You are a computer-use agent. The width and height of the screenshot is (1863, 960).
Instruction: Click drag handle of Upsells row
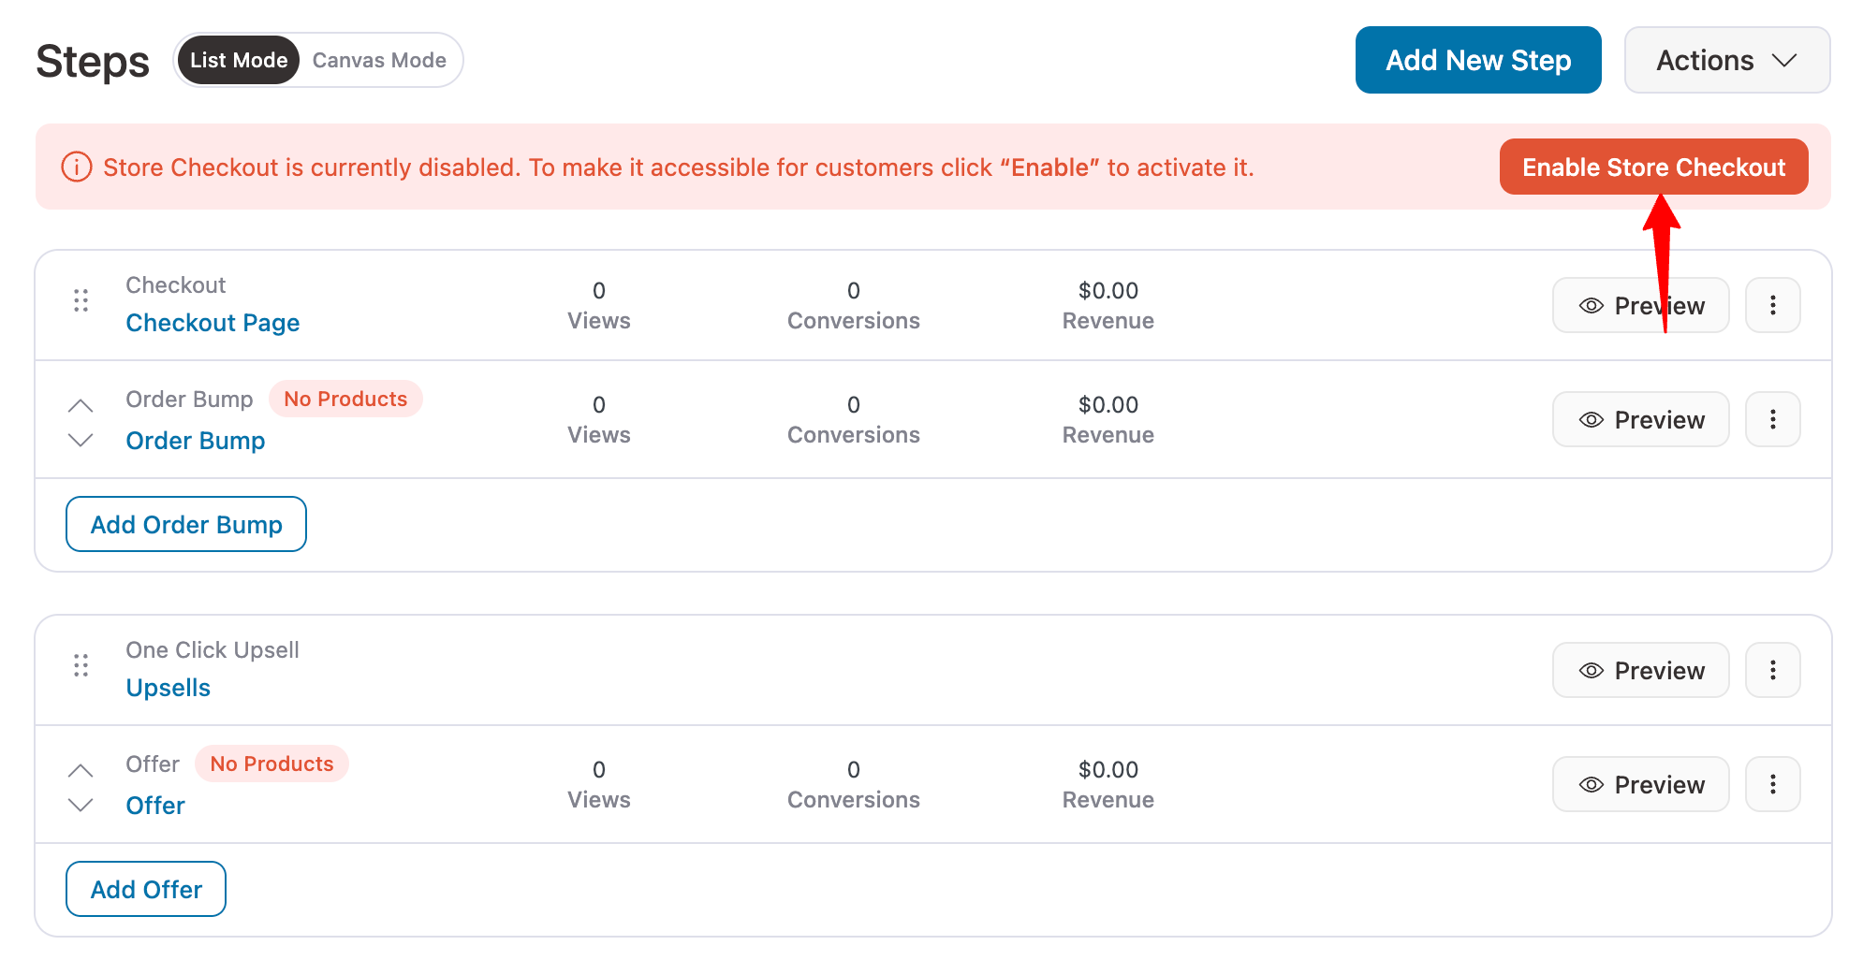click(x=81, y=665)
